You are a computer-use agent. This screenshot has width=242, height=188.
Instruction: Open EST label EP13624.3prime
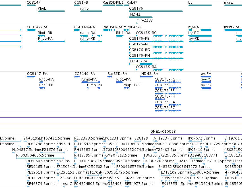pyautogui.click(x=209, y=184)
